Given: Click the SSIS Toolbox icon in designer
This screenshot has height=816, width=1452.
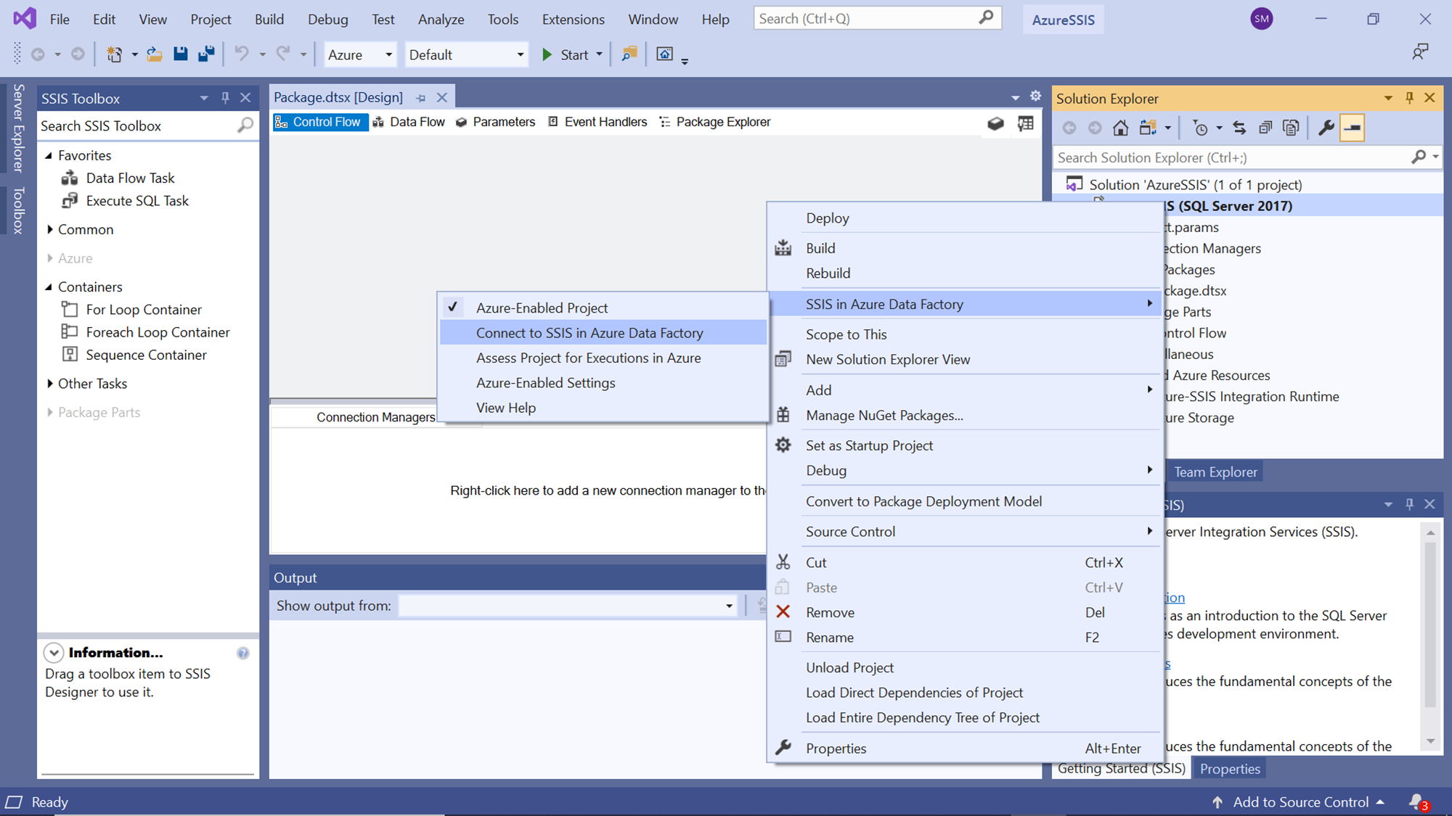Looking at the screenshot, I should pyautogui.click(x=995, y=123).
